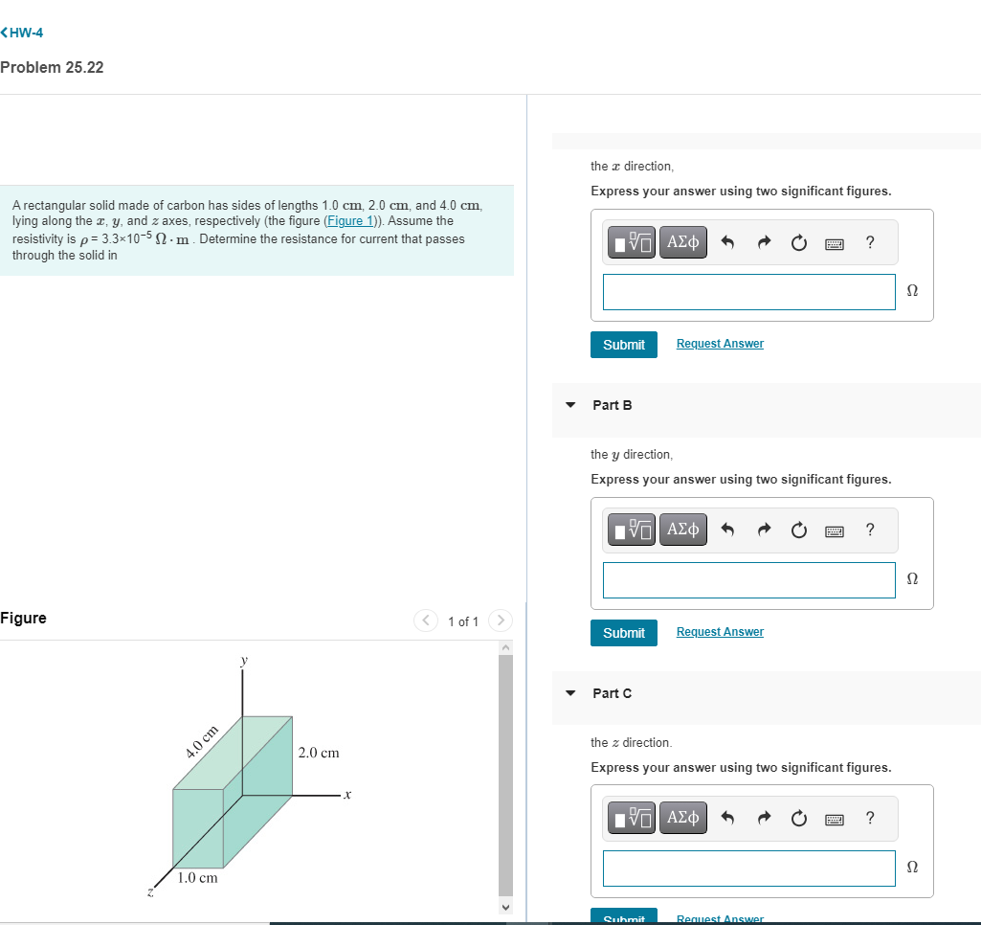This screenshot has width=981, height=925.
Task: Click the ΑΣφ Greek letters icon in Part B
Action: [682, 530]
